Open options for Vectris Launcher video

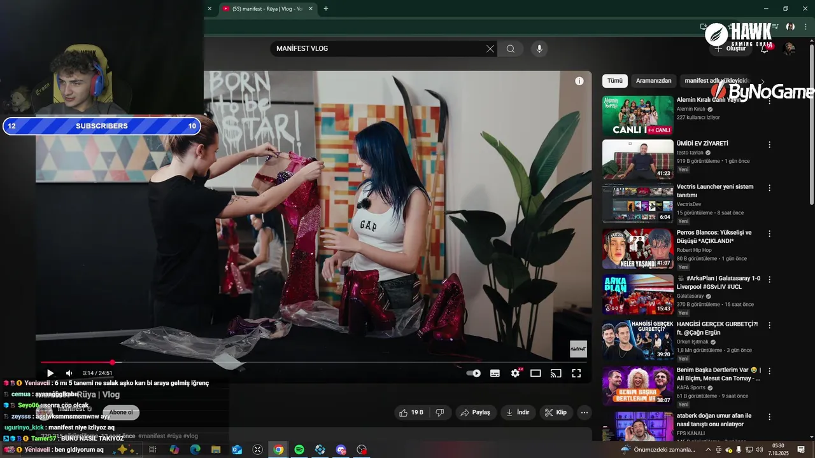tap(769, 188)
